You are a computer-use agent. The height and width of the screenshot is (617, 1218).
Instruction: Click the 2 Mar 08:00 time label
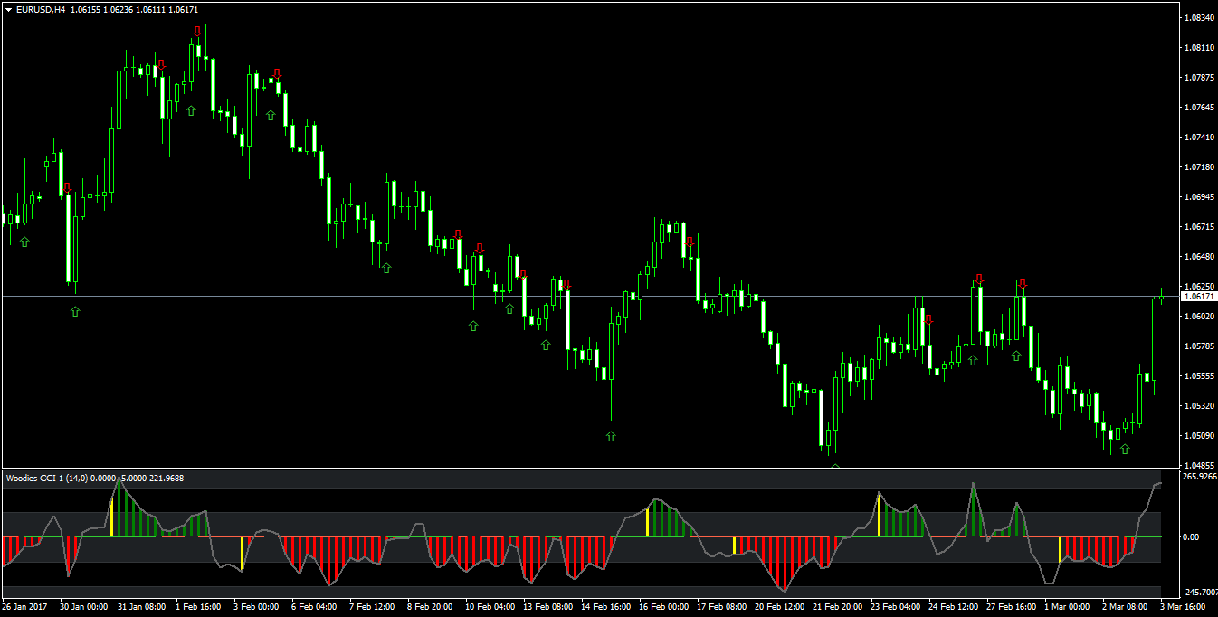point(1127,607)
